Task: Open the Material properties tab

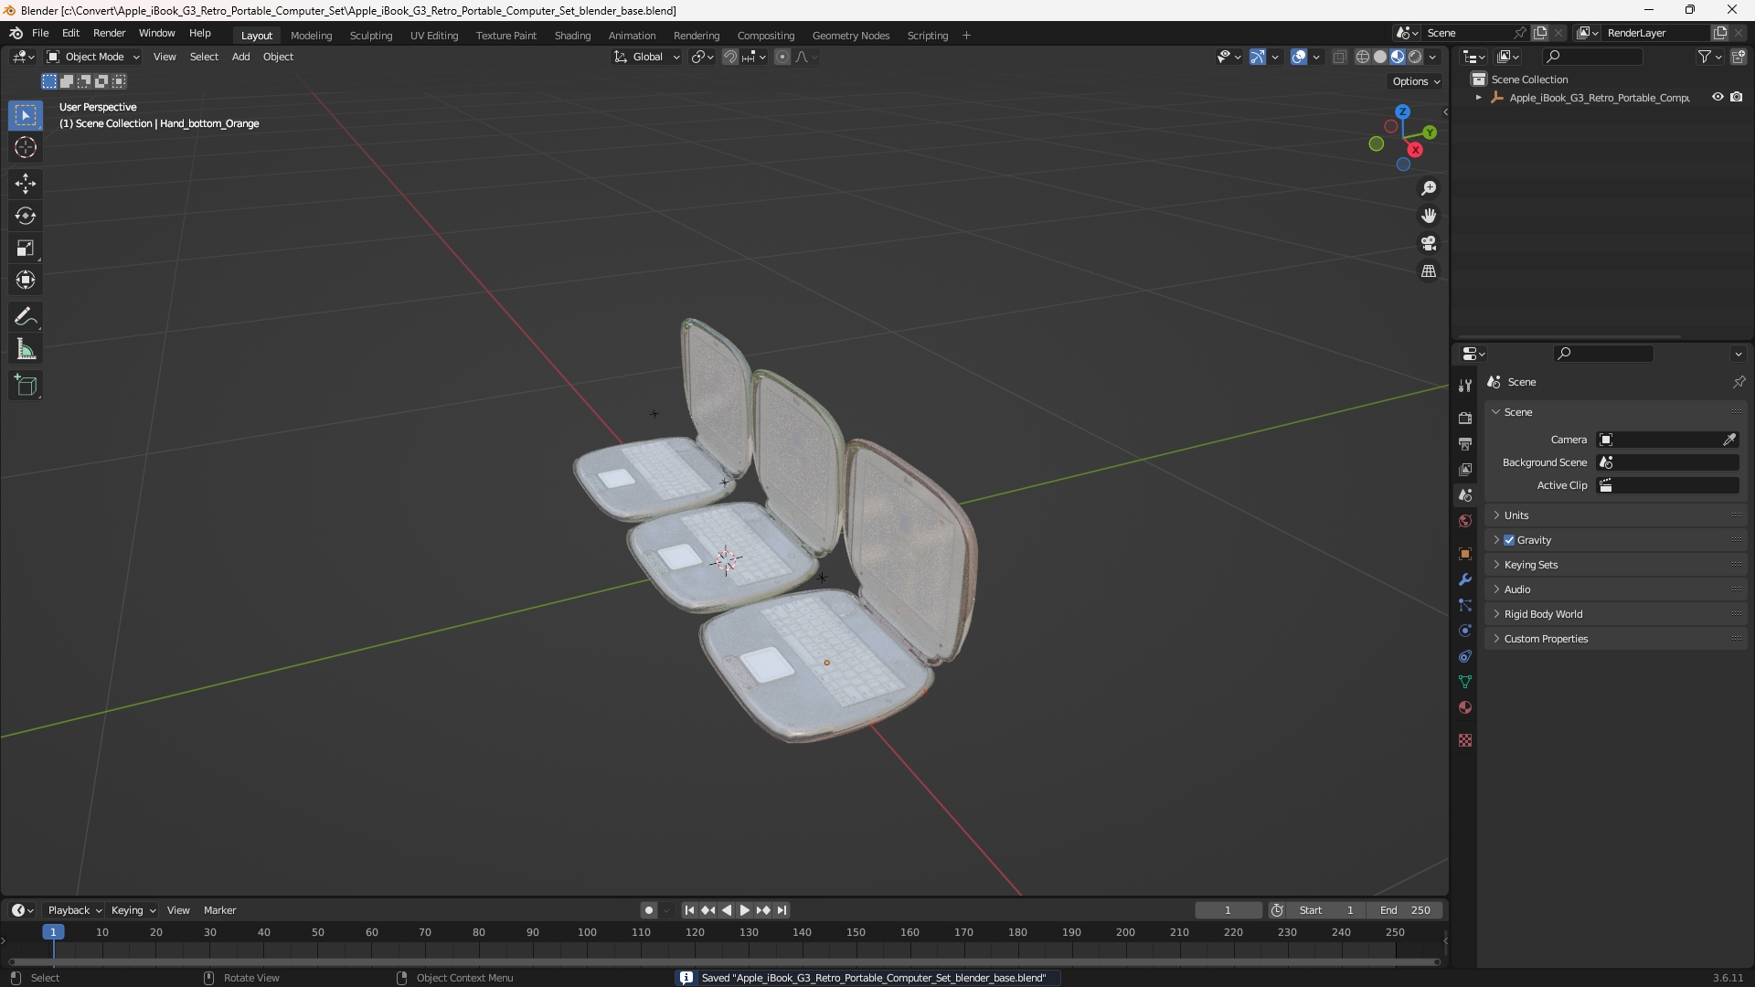Action: pyautogui.click(x=1465, y=707)
